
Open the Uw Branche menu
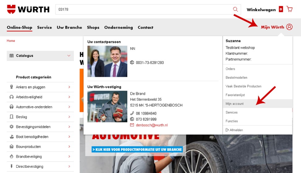(x=69, y=27)
